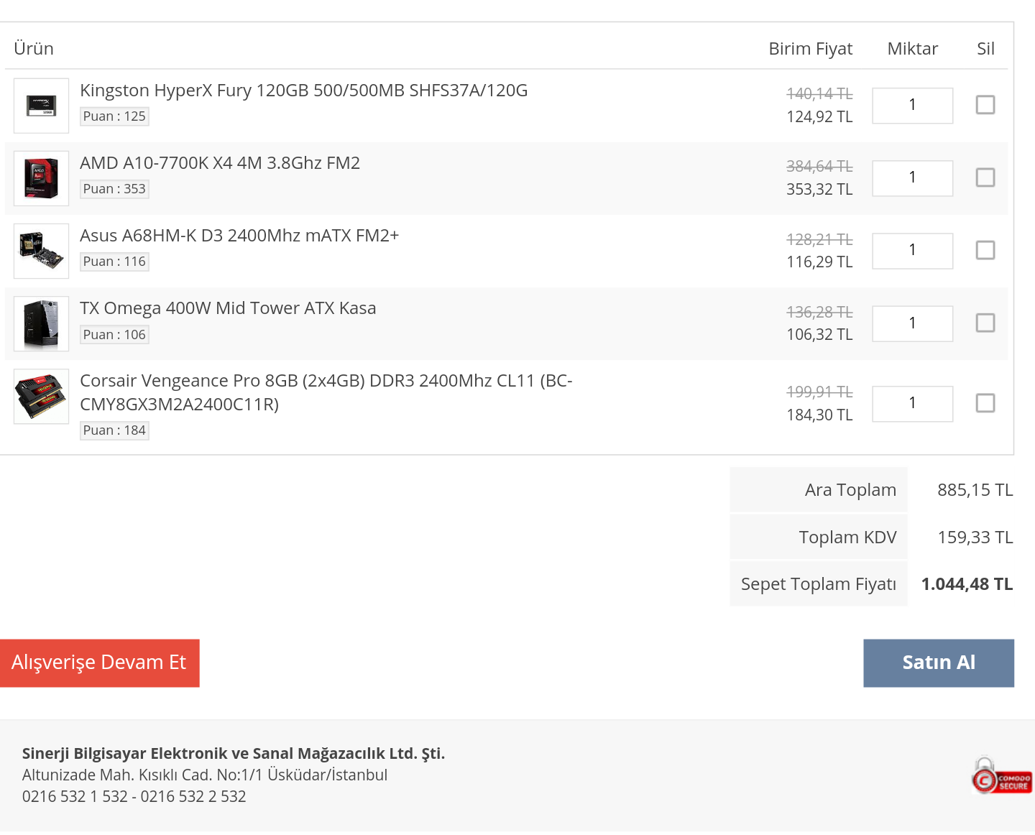Click the Satın Al purchase button
1035x835 pixels.
click(939, 663)
